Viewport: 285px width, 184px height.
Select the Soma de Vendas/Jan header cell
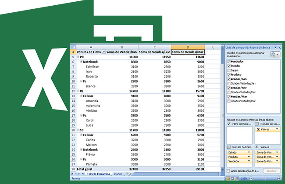coord(122,52)
